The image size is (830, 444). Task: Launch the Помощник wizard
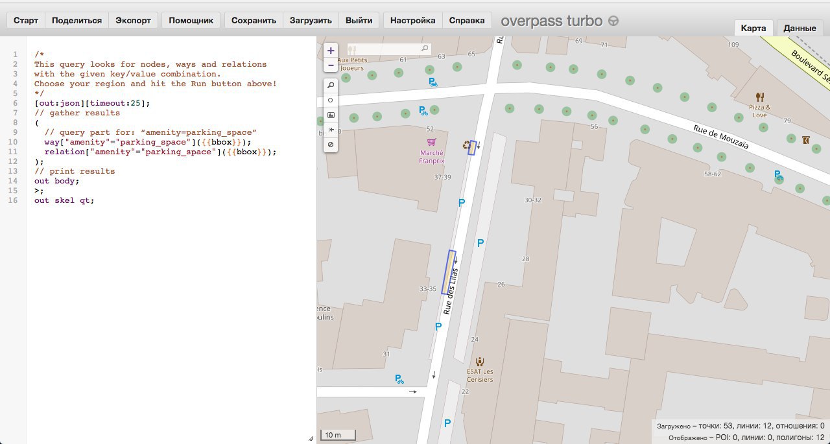pos(191,20)
